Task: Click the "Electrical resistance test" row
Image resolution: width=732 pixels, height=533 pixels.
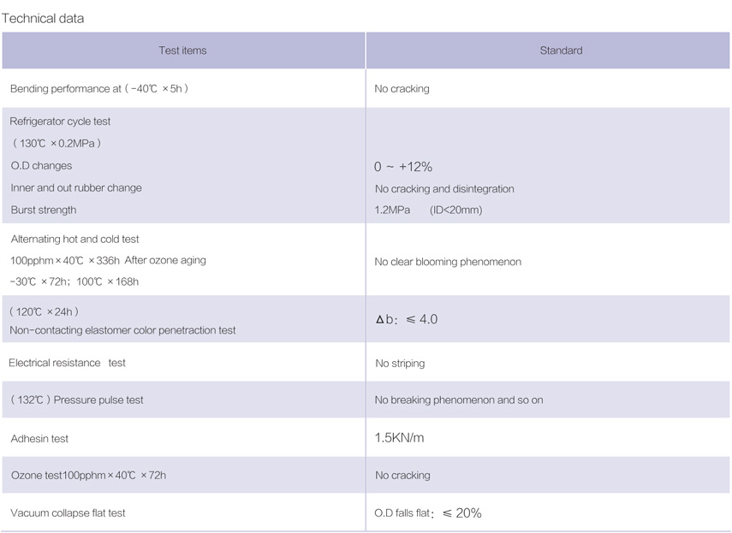Action: (x=67, y=363)
